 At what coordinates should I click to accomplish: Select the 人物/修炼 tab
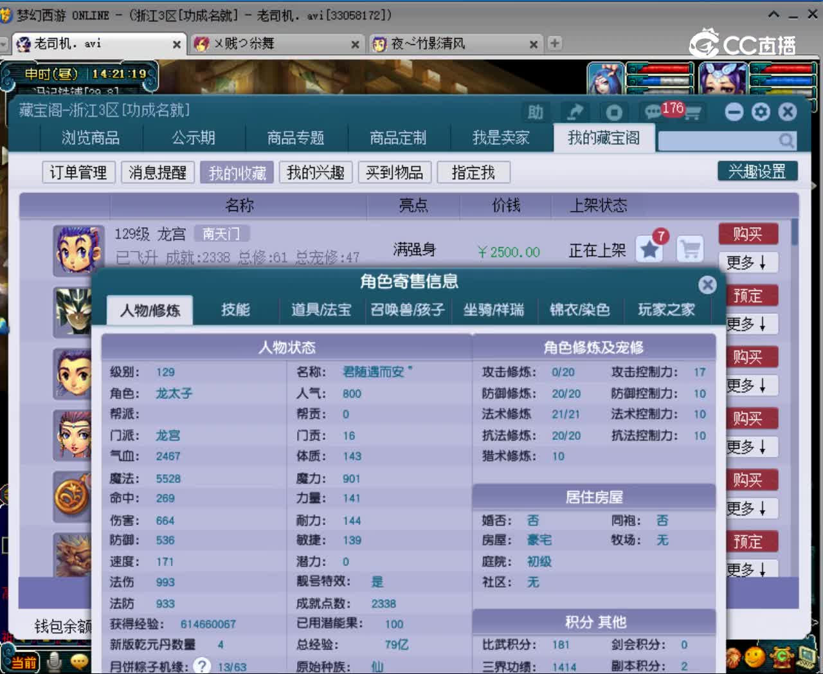tap(150, 311)
